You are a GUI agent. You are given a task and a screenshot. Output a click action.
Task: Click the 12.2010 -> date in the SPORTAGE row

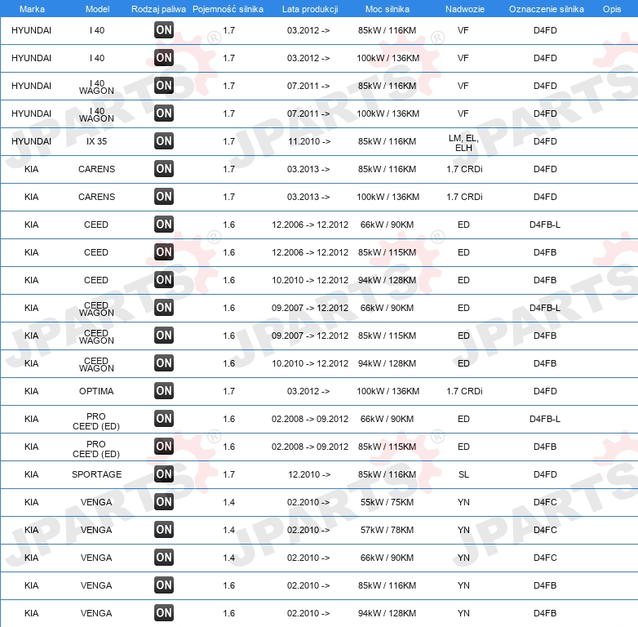tap(309, 474)
